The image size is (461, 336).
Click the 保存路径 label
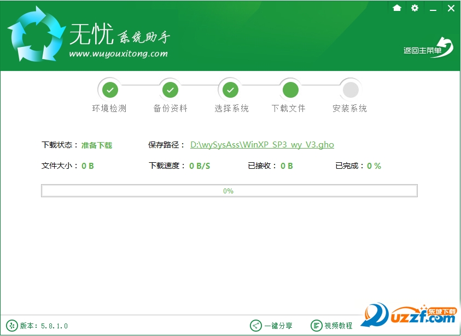(166, 145)
